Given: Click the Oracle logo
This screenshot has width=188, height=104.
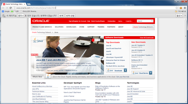Looking at the screenshot, I should [x=41, y=21].
